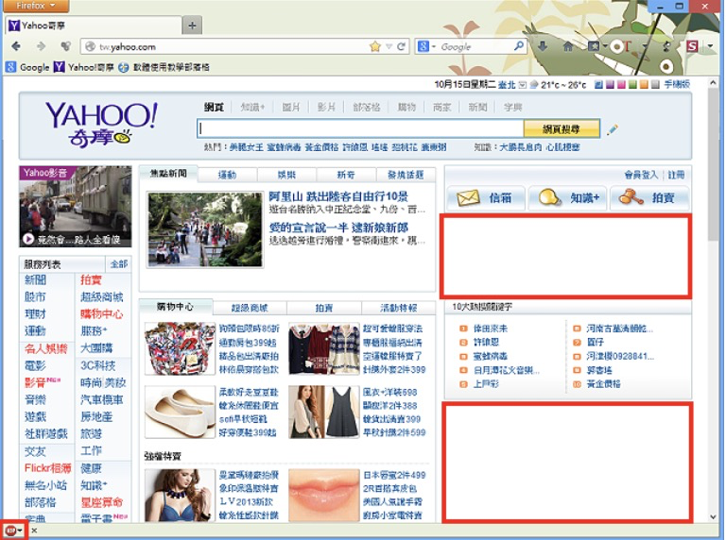
Task: Select the purple theme color swatch
Action: pyautogui.click(x=611, y=85)
